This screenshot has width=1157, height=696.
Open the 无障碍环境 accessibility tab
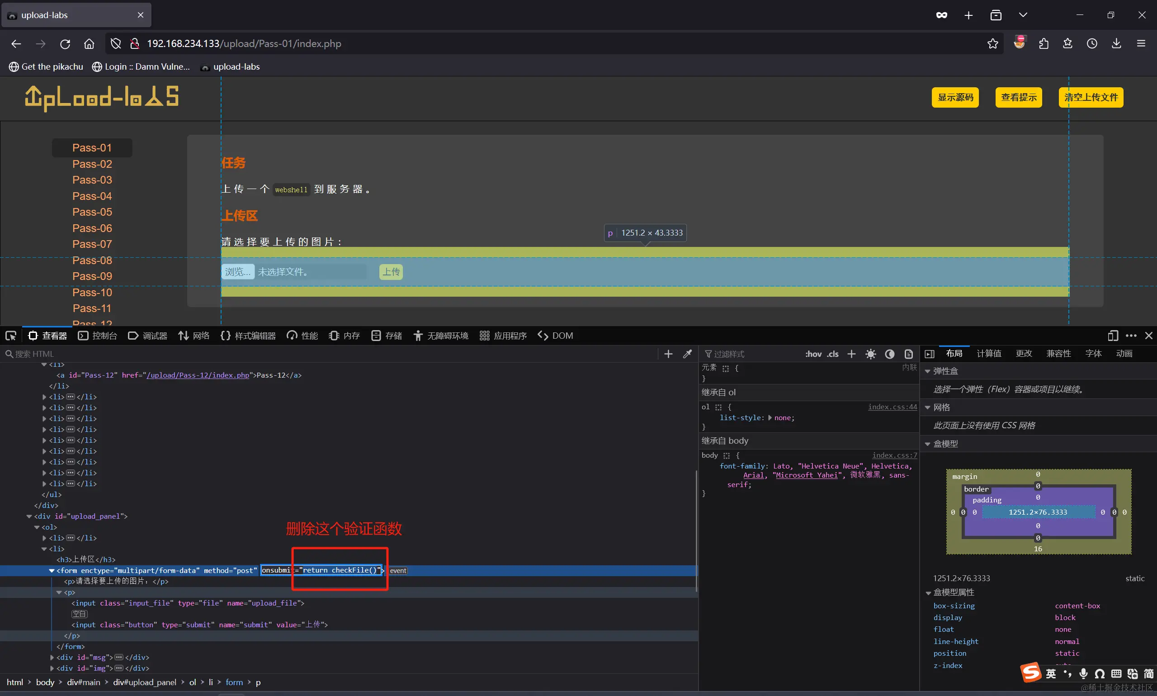tap(441, 335)
